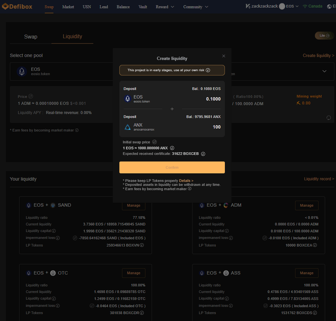Screen dimensions: 336x321
Task: Swap initial price direction icon
Action: tap(154, 142)
